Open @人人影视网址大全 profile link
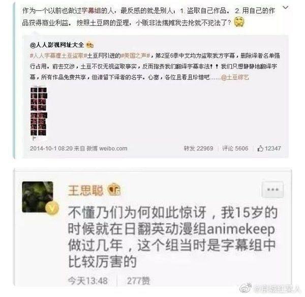 pyautogui.click(x=57, y=45)
